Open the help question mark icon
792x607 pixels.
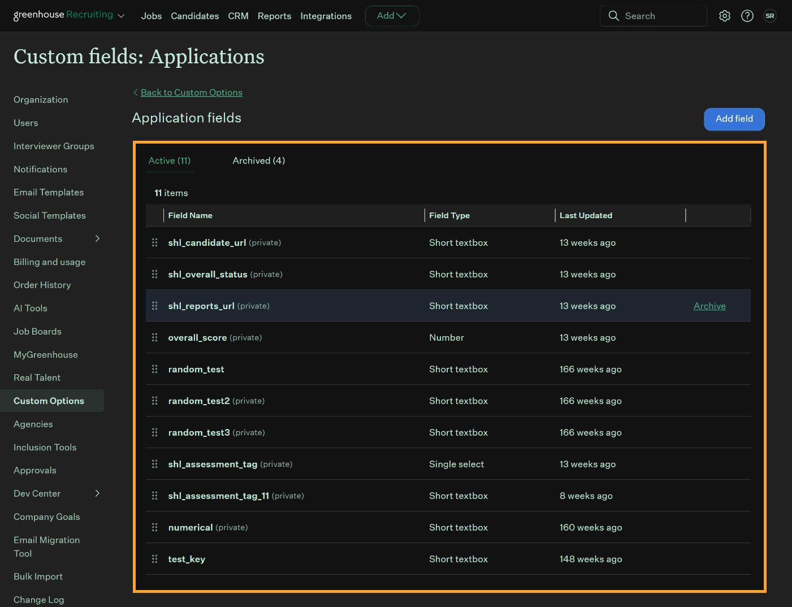point(747,16)
